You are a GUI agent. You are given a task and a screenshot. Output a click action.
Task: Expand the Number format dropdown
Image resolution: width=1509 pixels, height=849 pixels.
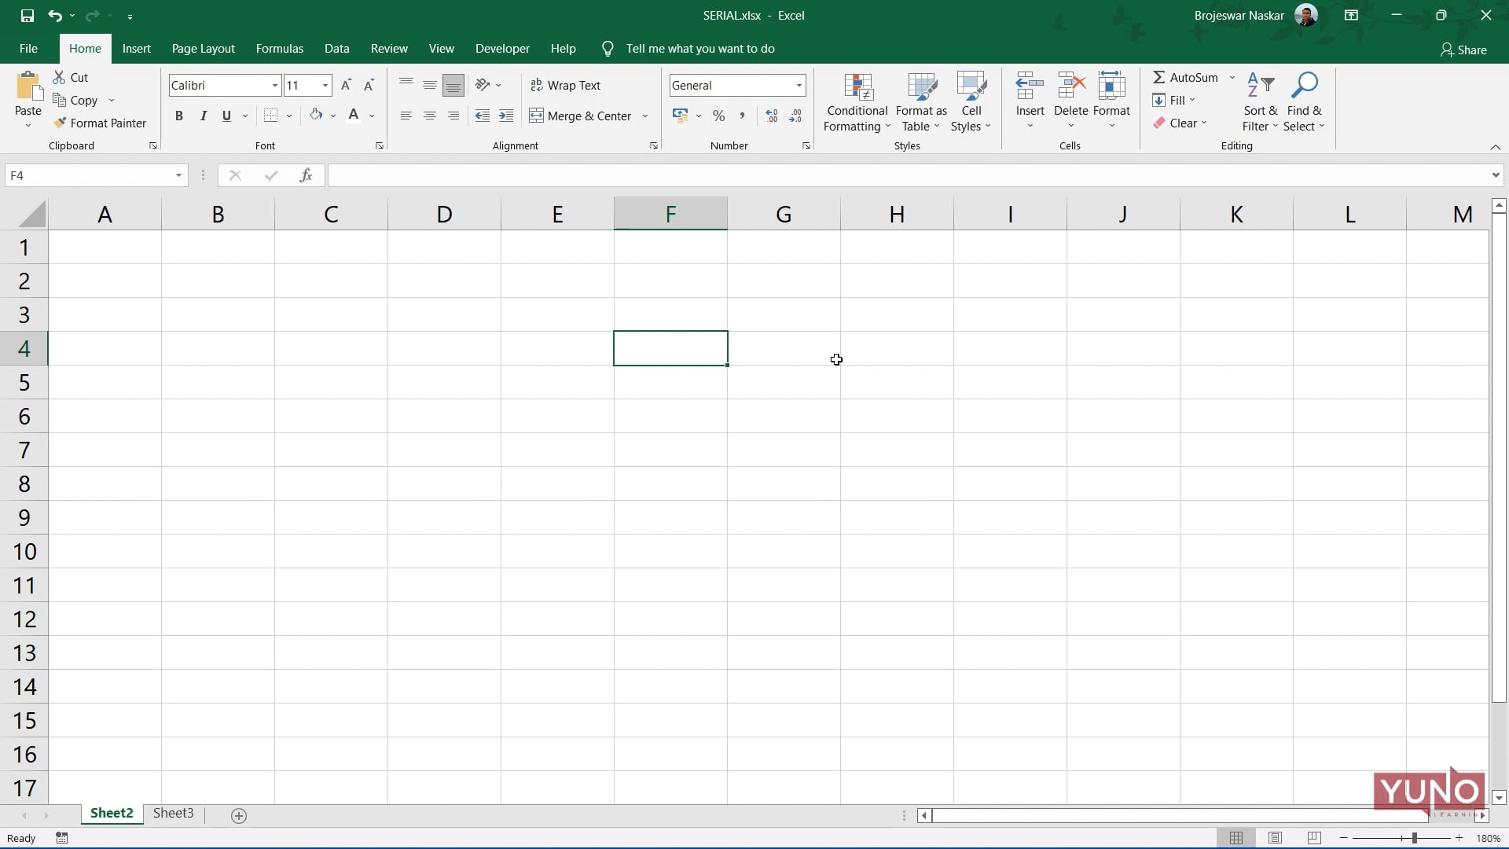[x=799, y=84]
